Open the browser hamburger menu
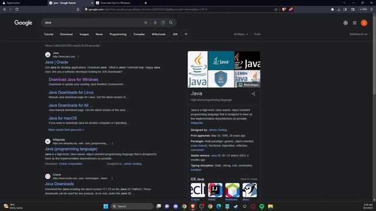Screen dimensions: 376x211 click(372, 9)
